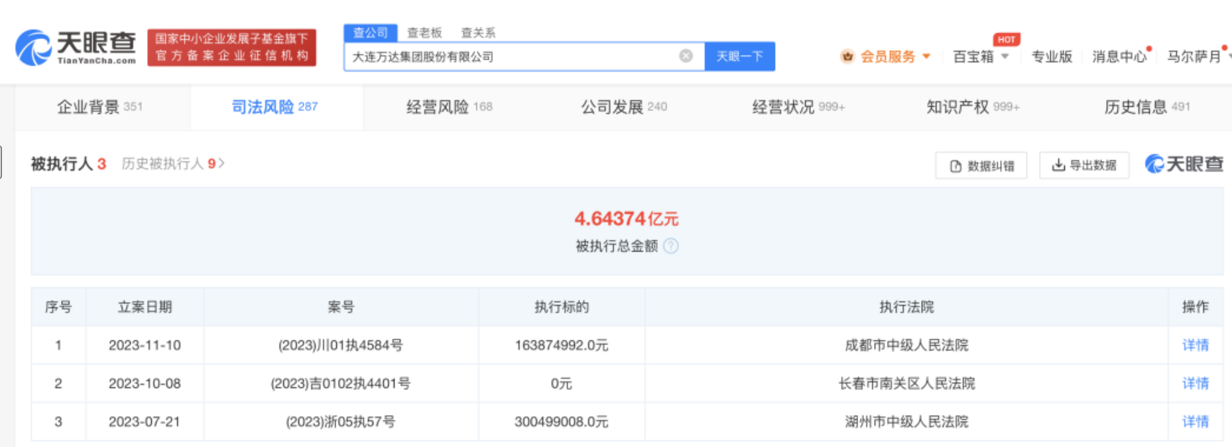Switch to the 查公司 search tab
The height and width of the screenshot is (447, 1232).
[x=370, y=32]
